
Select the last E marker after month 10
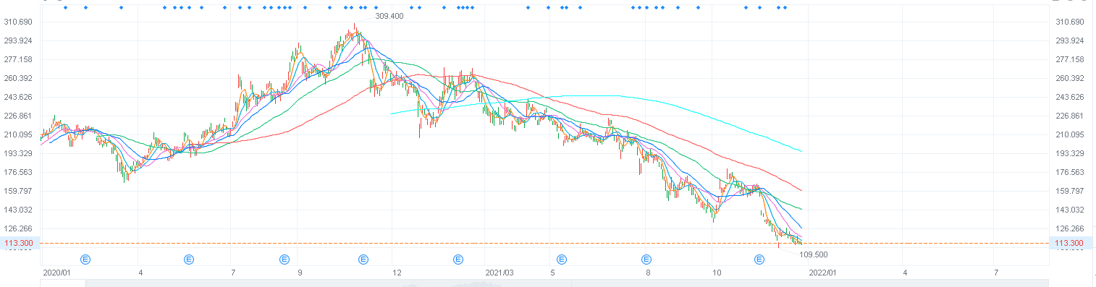[x=759, y=259]
